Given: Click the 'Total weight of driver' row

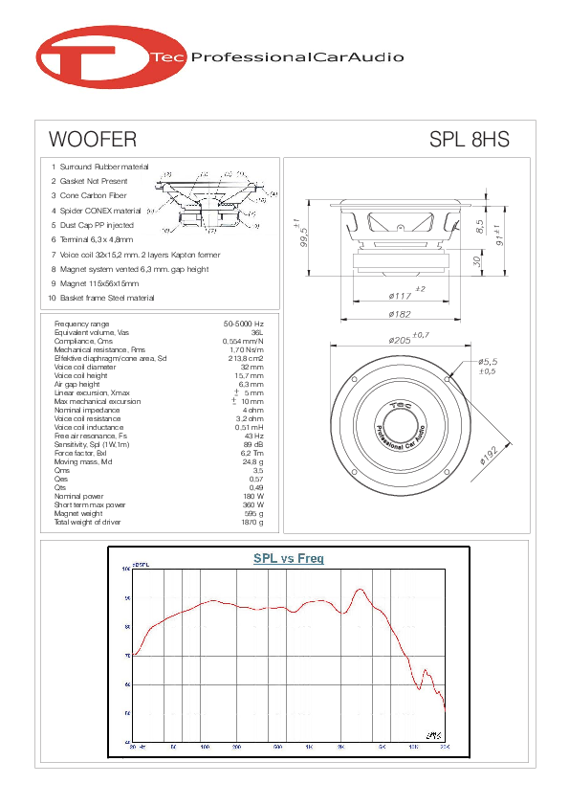Looking at the screenshot, I should tap(159, 523).
